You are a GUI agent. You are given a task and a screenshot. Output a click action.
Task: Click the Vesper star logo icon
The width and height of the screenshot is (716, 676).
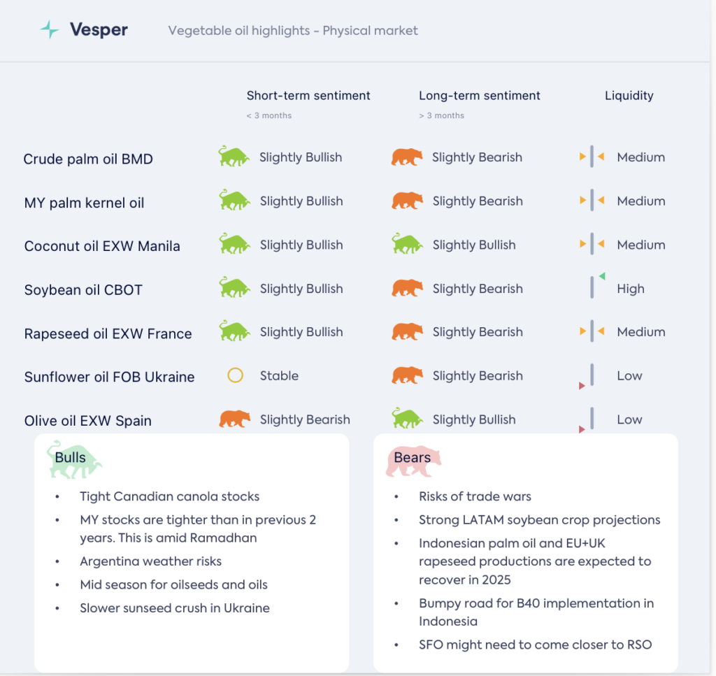[50, 29]
